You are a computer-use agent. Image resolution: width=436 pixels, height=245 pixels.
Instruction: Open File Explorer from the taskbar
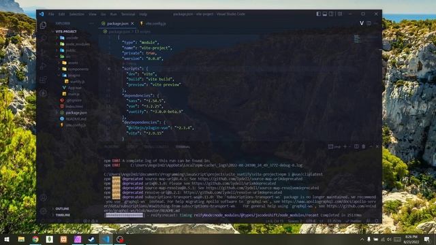coord(21,239)
